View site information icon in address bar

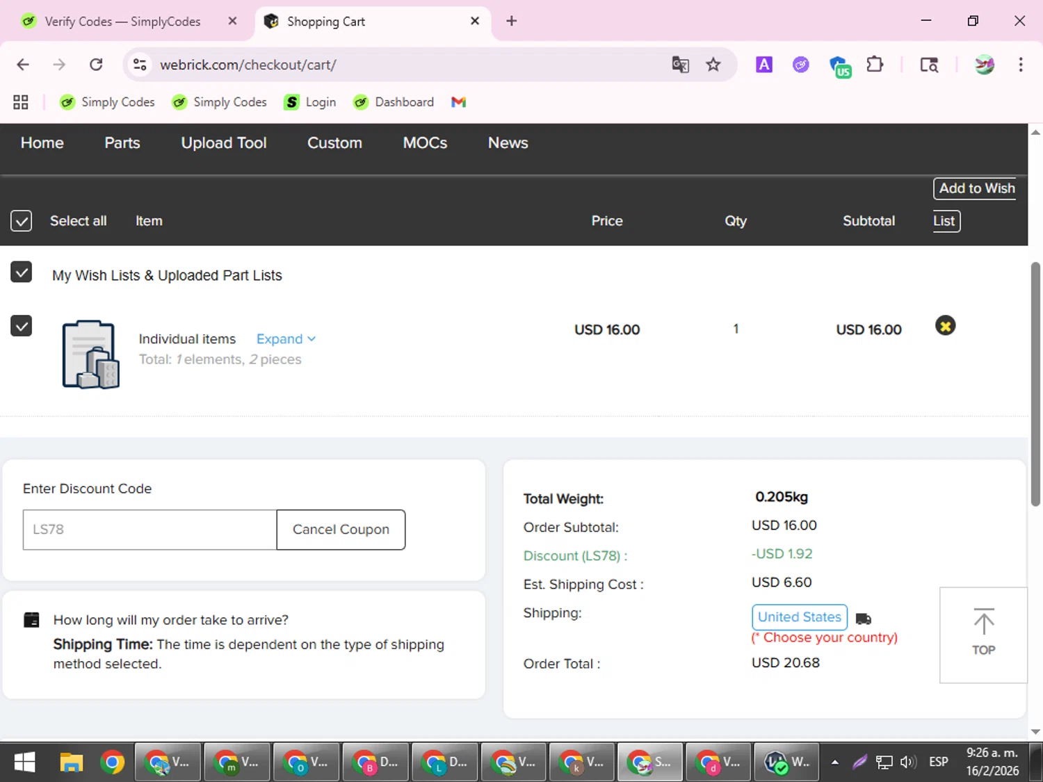(140, 65)
